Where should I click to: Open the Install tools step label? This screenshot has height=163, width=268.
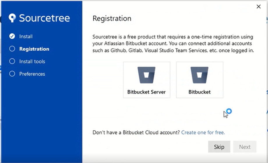pos(32,61)
